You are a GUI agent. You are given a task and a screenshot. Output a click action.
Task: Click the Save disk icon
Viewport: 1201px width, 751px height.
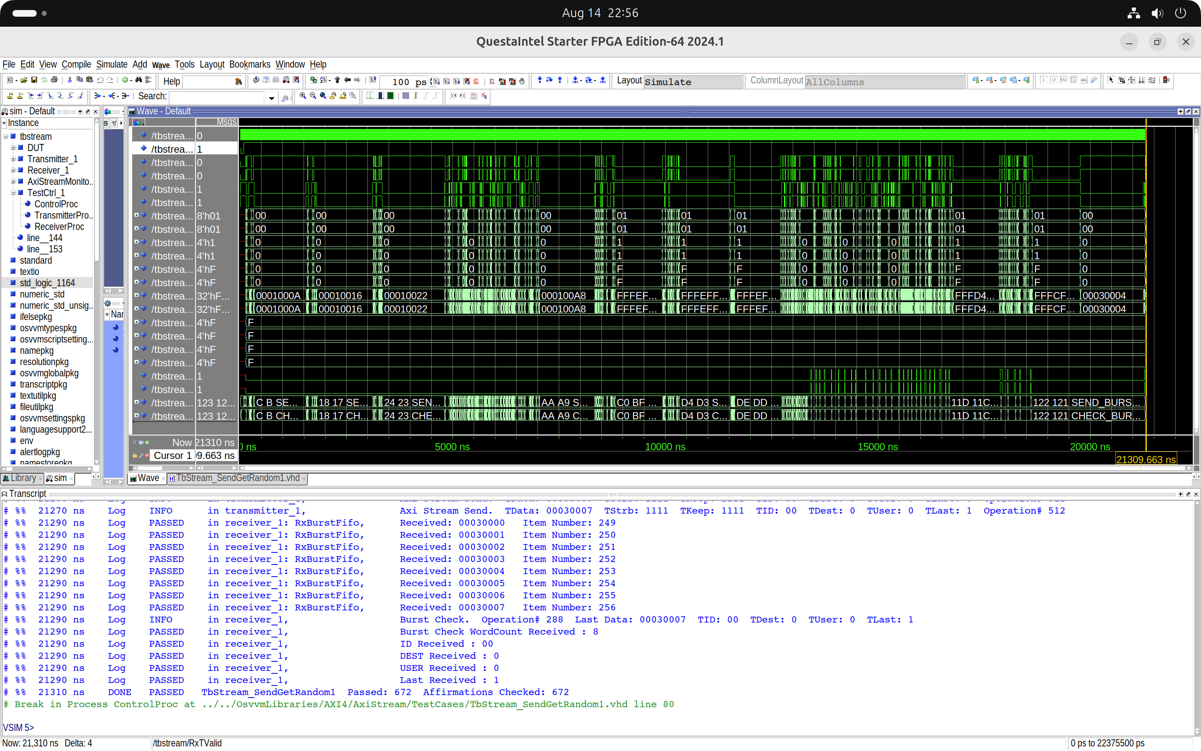[34, 80]
